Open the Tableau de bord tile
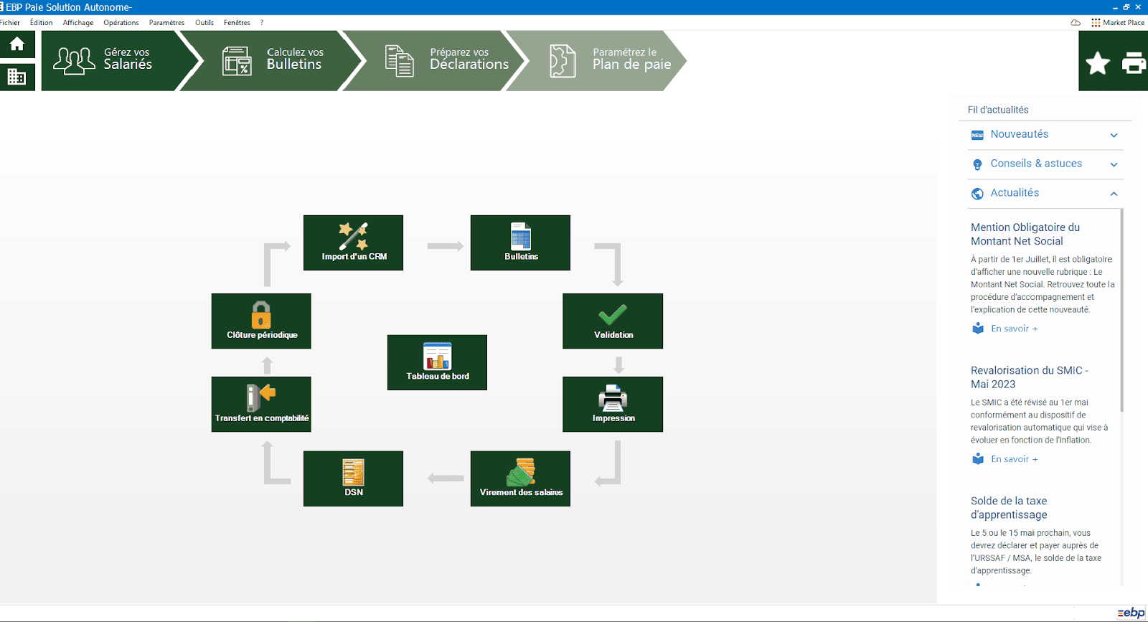This screenshot has width=1148, height=622. [437, 362]
